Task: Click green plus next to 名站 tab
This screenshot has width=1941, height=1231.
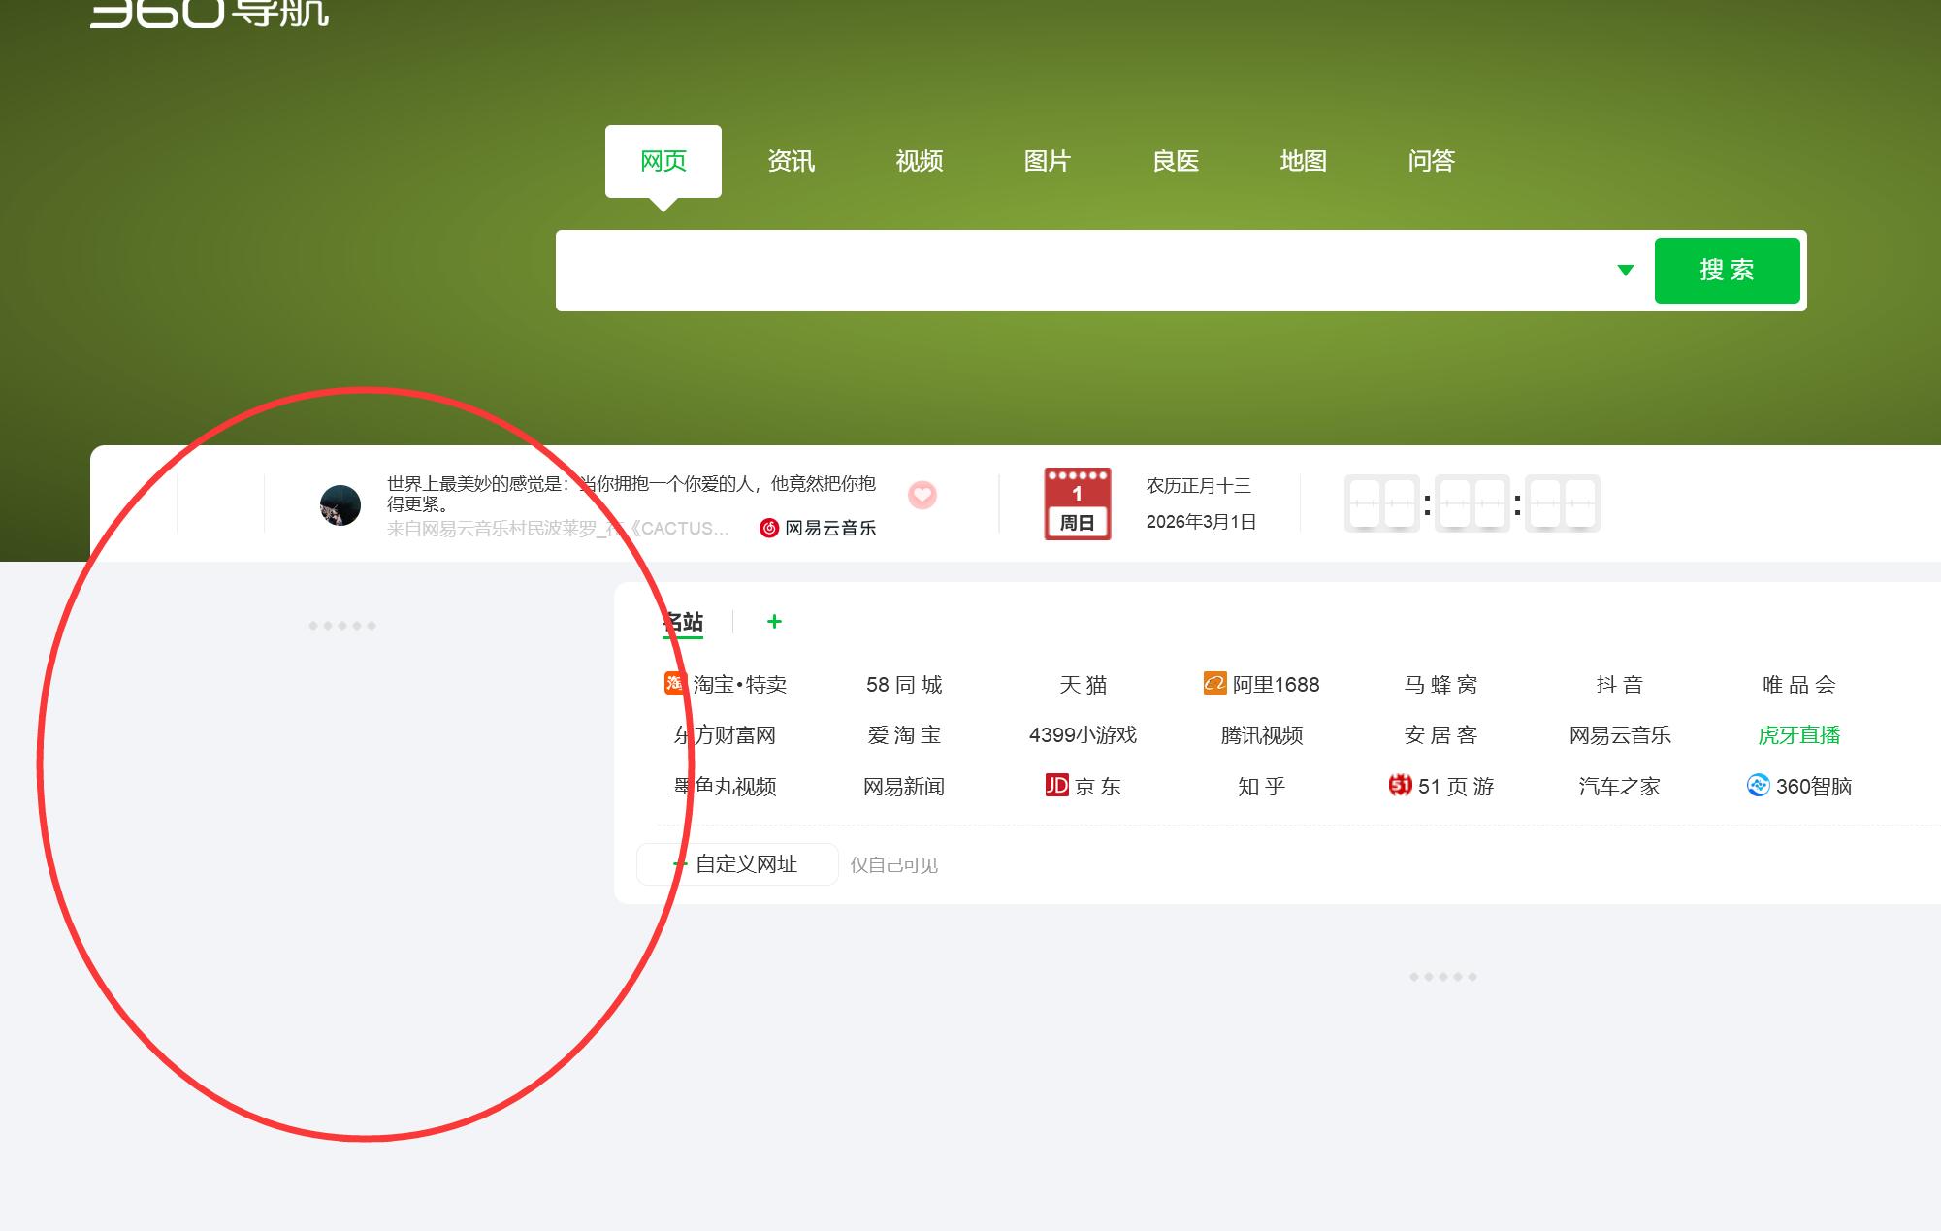Action: coord(774,622)
